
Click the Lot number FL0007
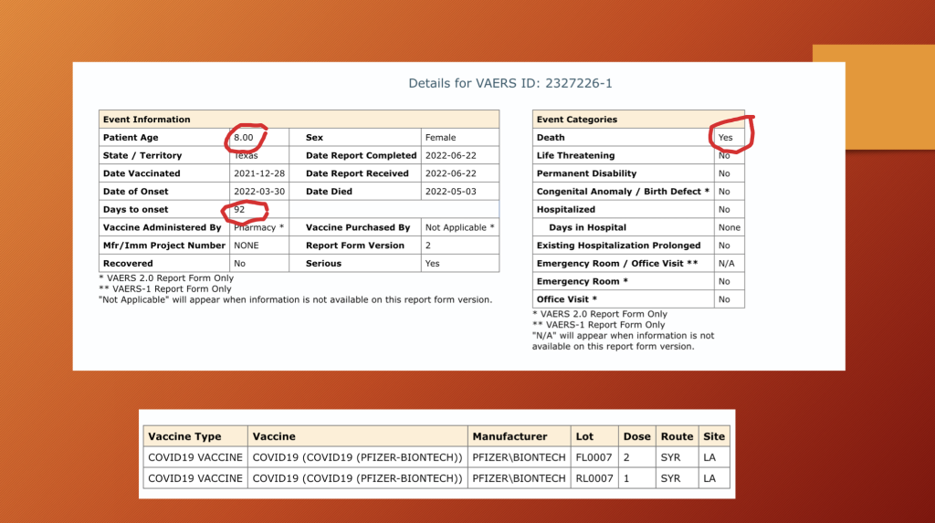pyautogui.click(x=594, y=457)
